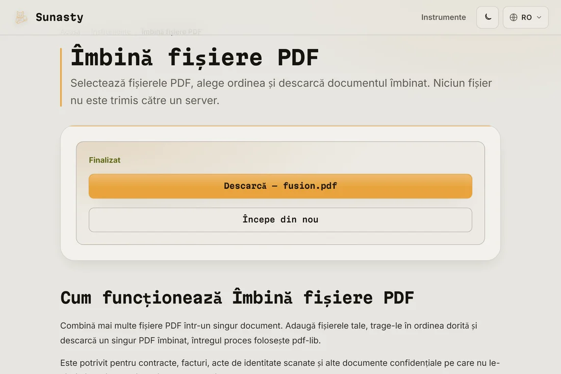
Task: Expand the RO language dropdown
Action: [x=525, y=17]
